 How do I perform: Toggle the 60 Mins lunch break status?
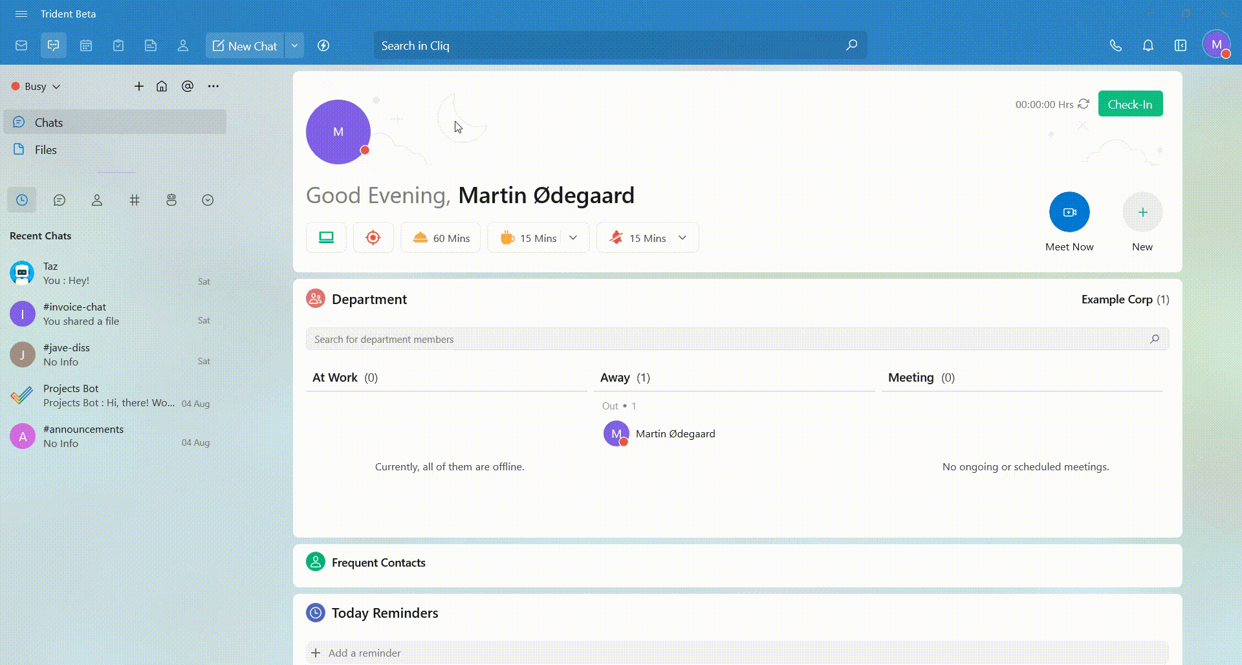click(x=441, y=238)
